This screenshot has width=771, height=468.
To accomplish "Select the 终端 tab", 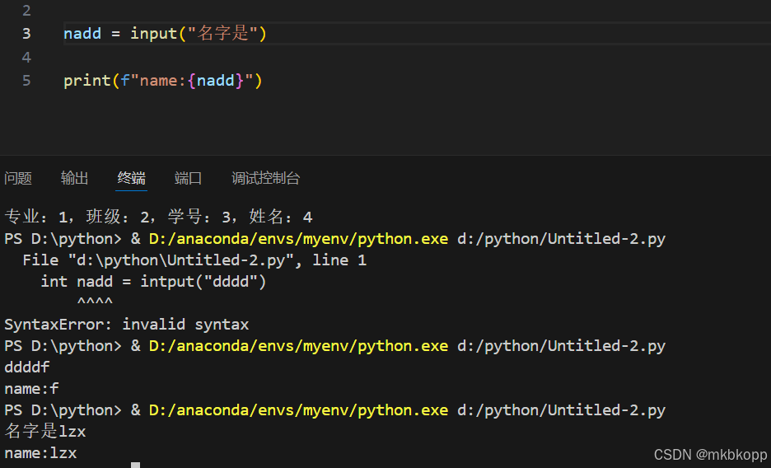I will coord(131,178).
